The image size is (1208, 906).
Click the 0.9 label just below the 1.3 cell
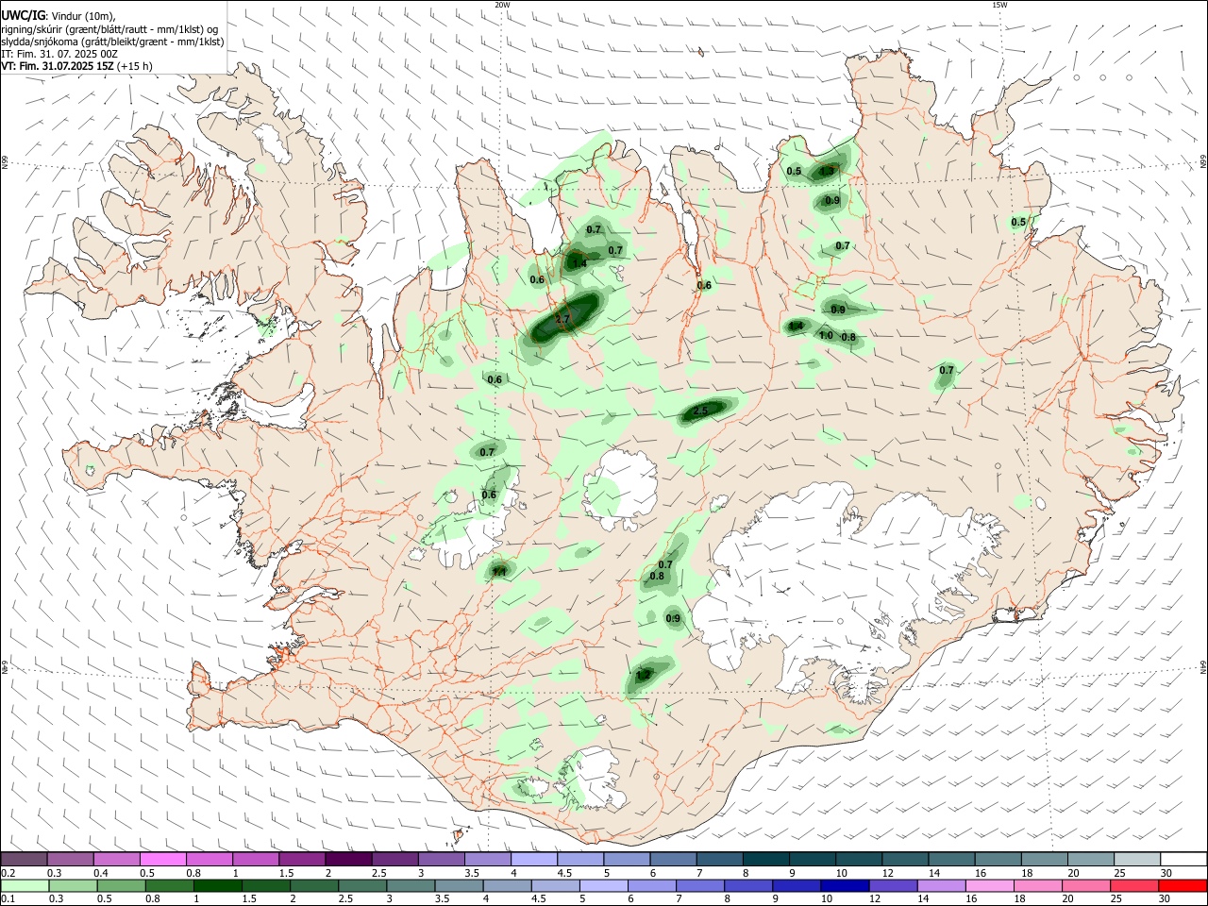[832, 200]
